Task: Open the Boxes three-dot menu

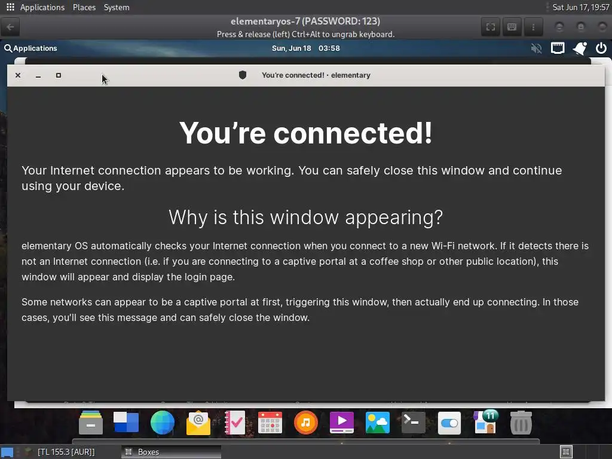Action: [x=533, y=27]
